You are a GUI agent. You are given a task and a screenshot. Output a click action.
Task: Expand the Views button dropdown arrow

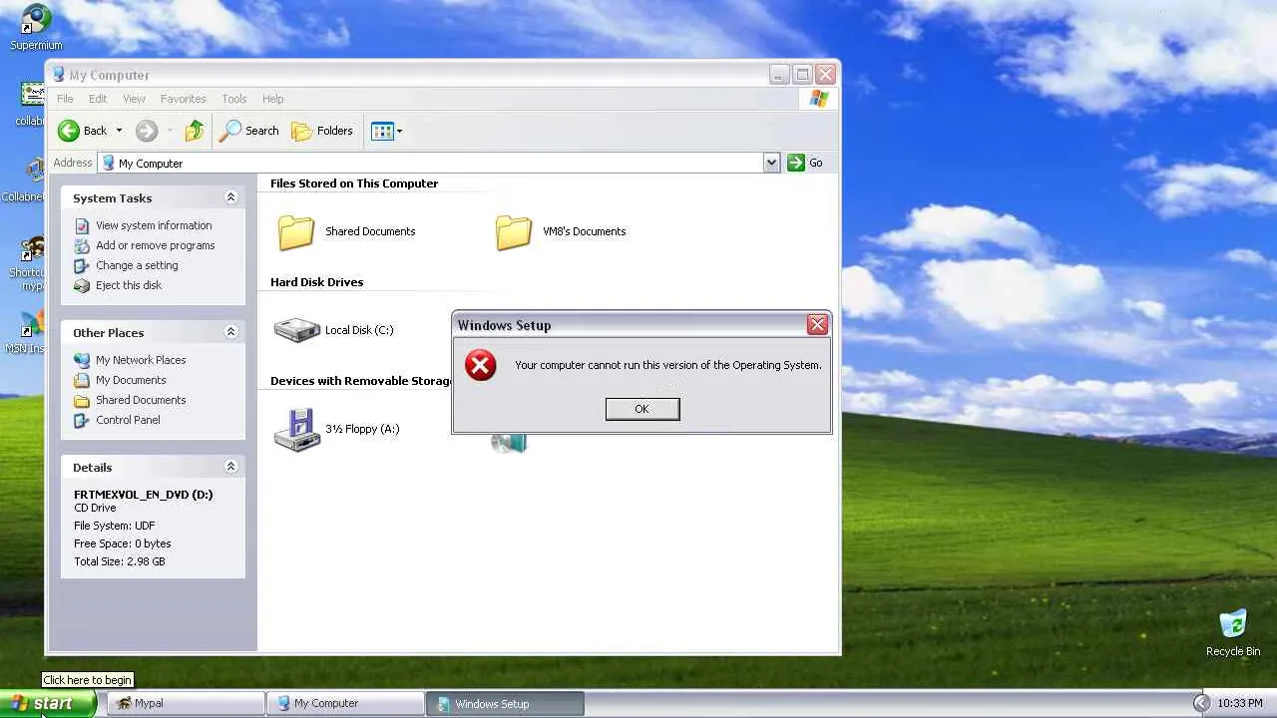click(x=399, y=131)
